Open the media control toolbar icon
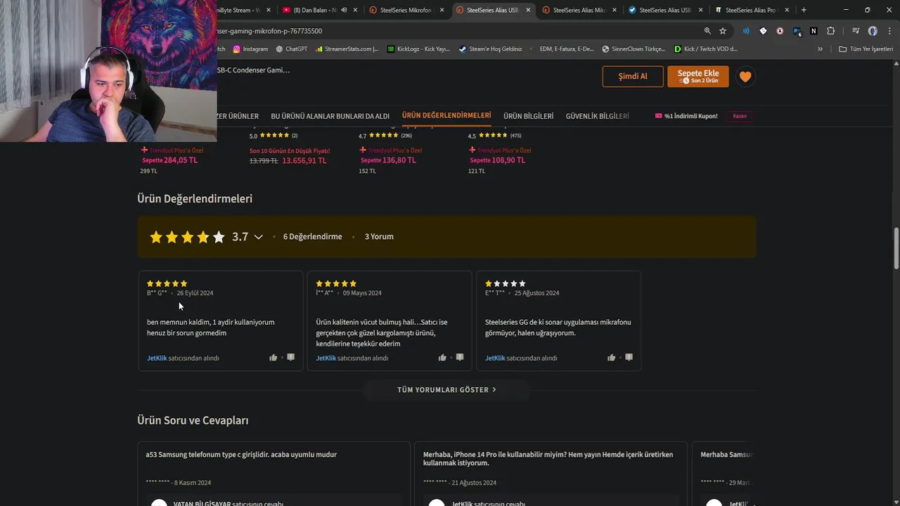The width and height of the screenshot is (900, 506). point(856,31)
